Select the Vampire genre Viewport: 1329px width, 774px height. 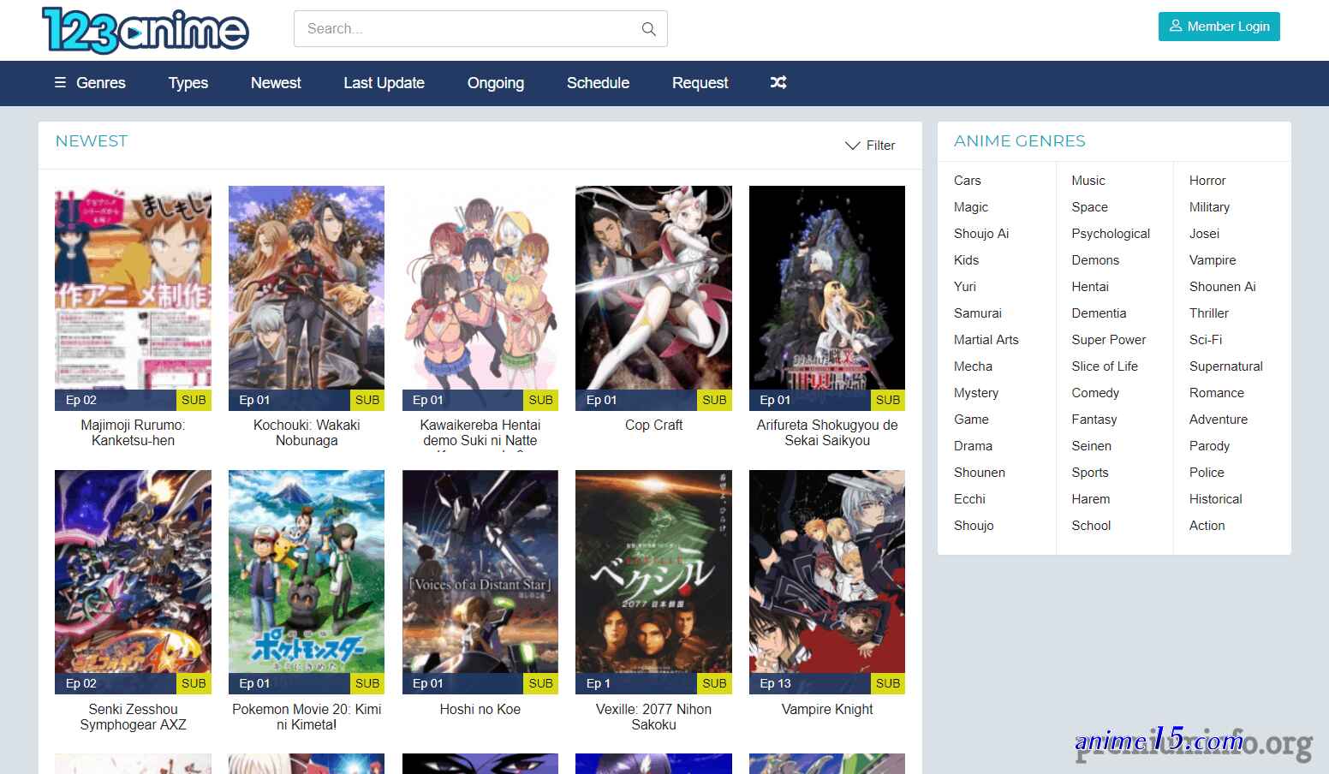point(1213,260)
